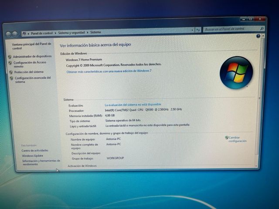279x209 pixels.
Task: Click the magnifier icon in search box
Action: 262,28
